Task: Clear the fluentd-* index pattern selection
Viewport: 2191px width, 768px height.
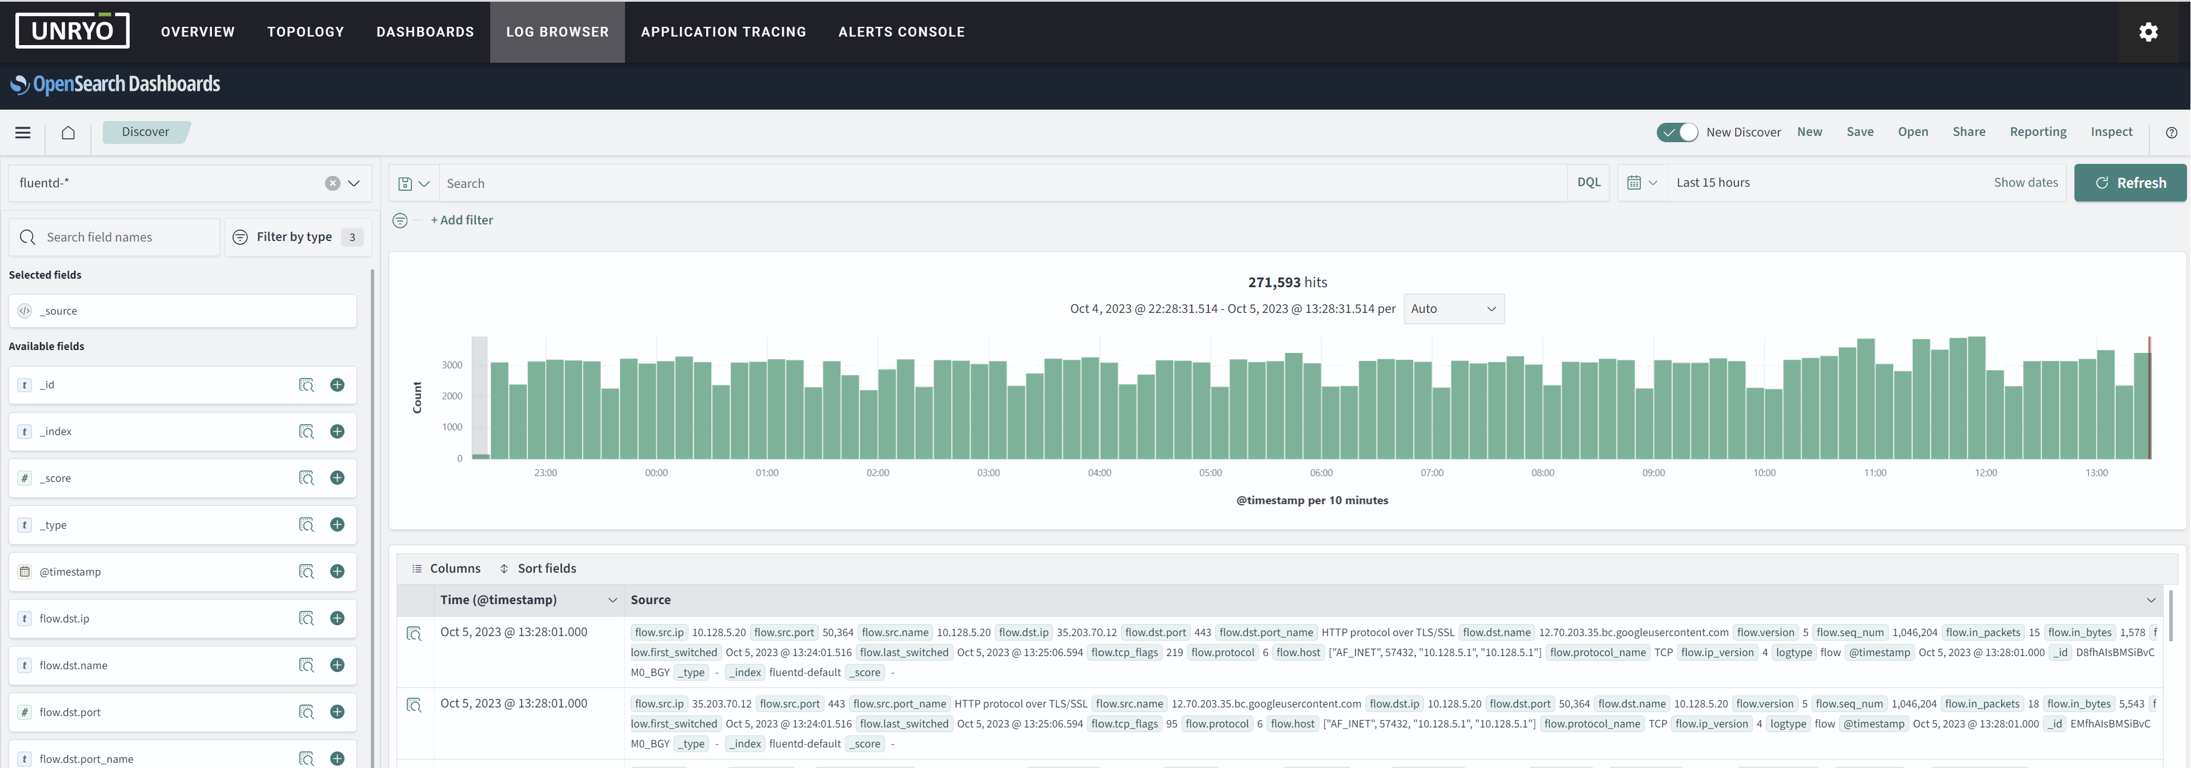Action: click(333, 183)
